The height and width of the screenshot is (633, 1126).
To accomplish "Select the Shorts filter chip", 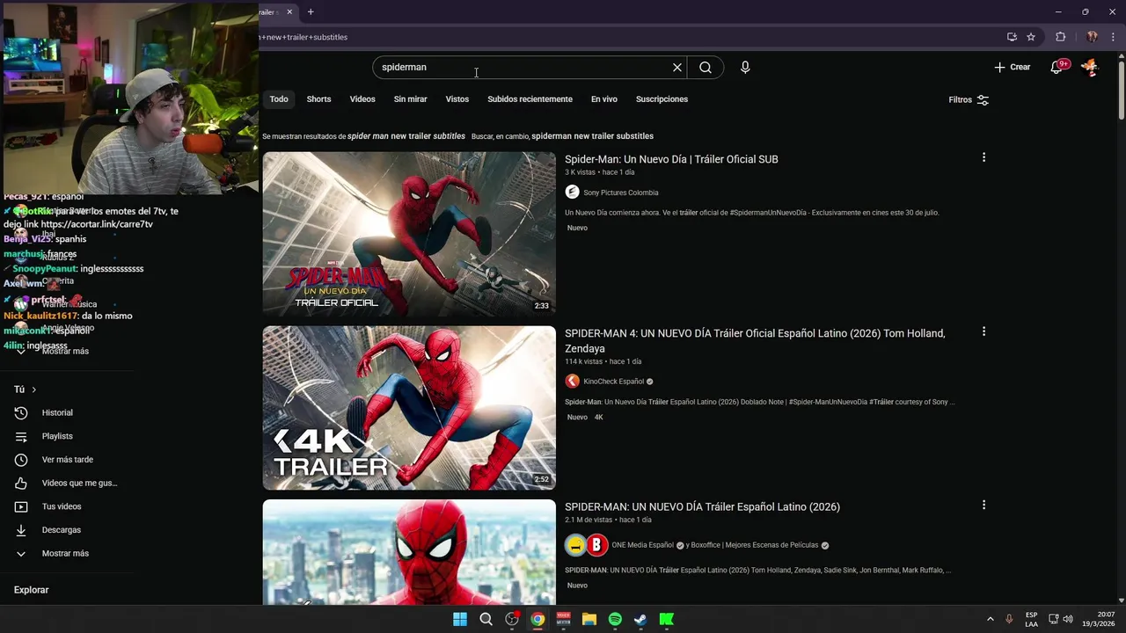I will 318,99.
